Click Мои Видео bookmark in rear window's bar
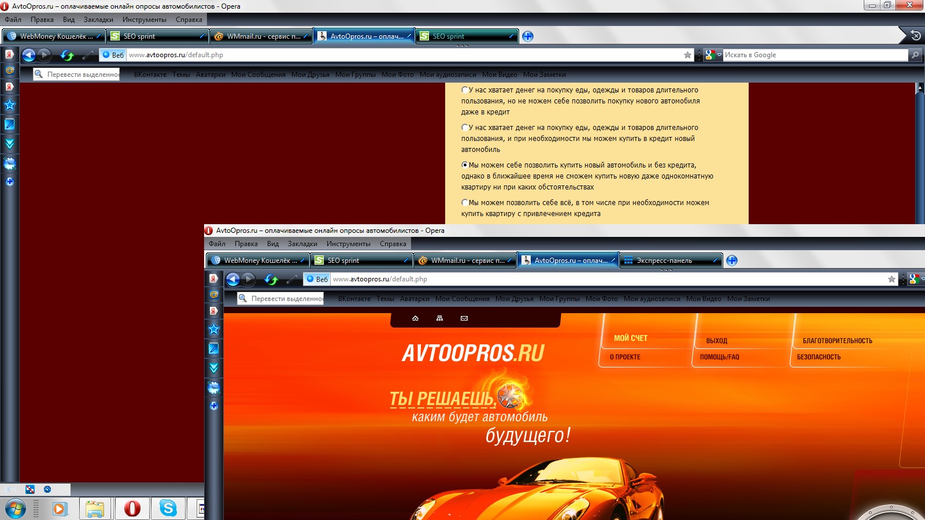The width and height of the screenshot is (925, 520). [499, 75]
